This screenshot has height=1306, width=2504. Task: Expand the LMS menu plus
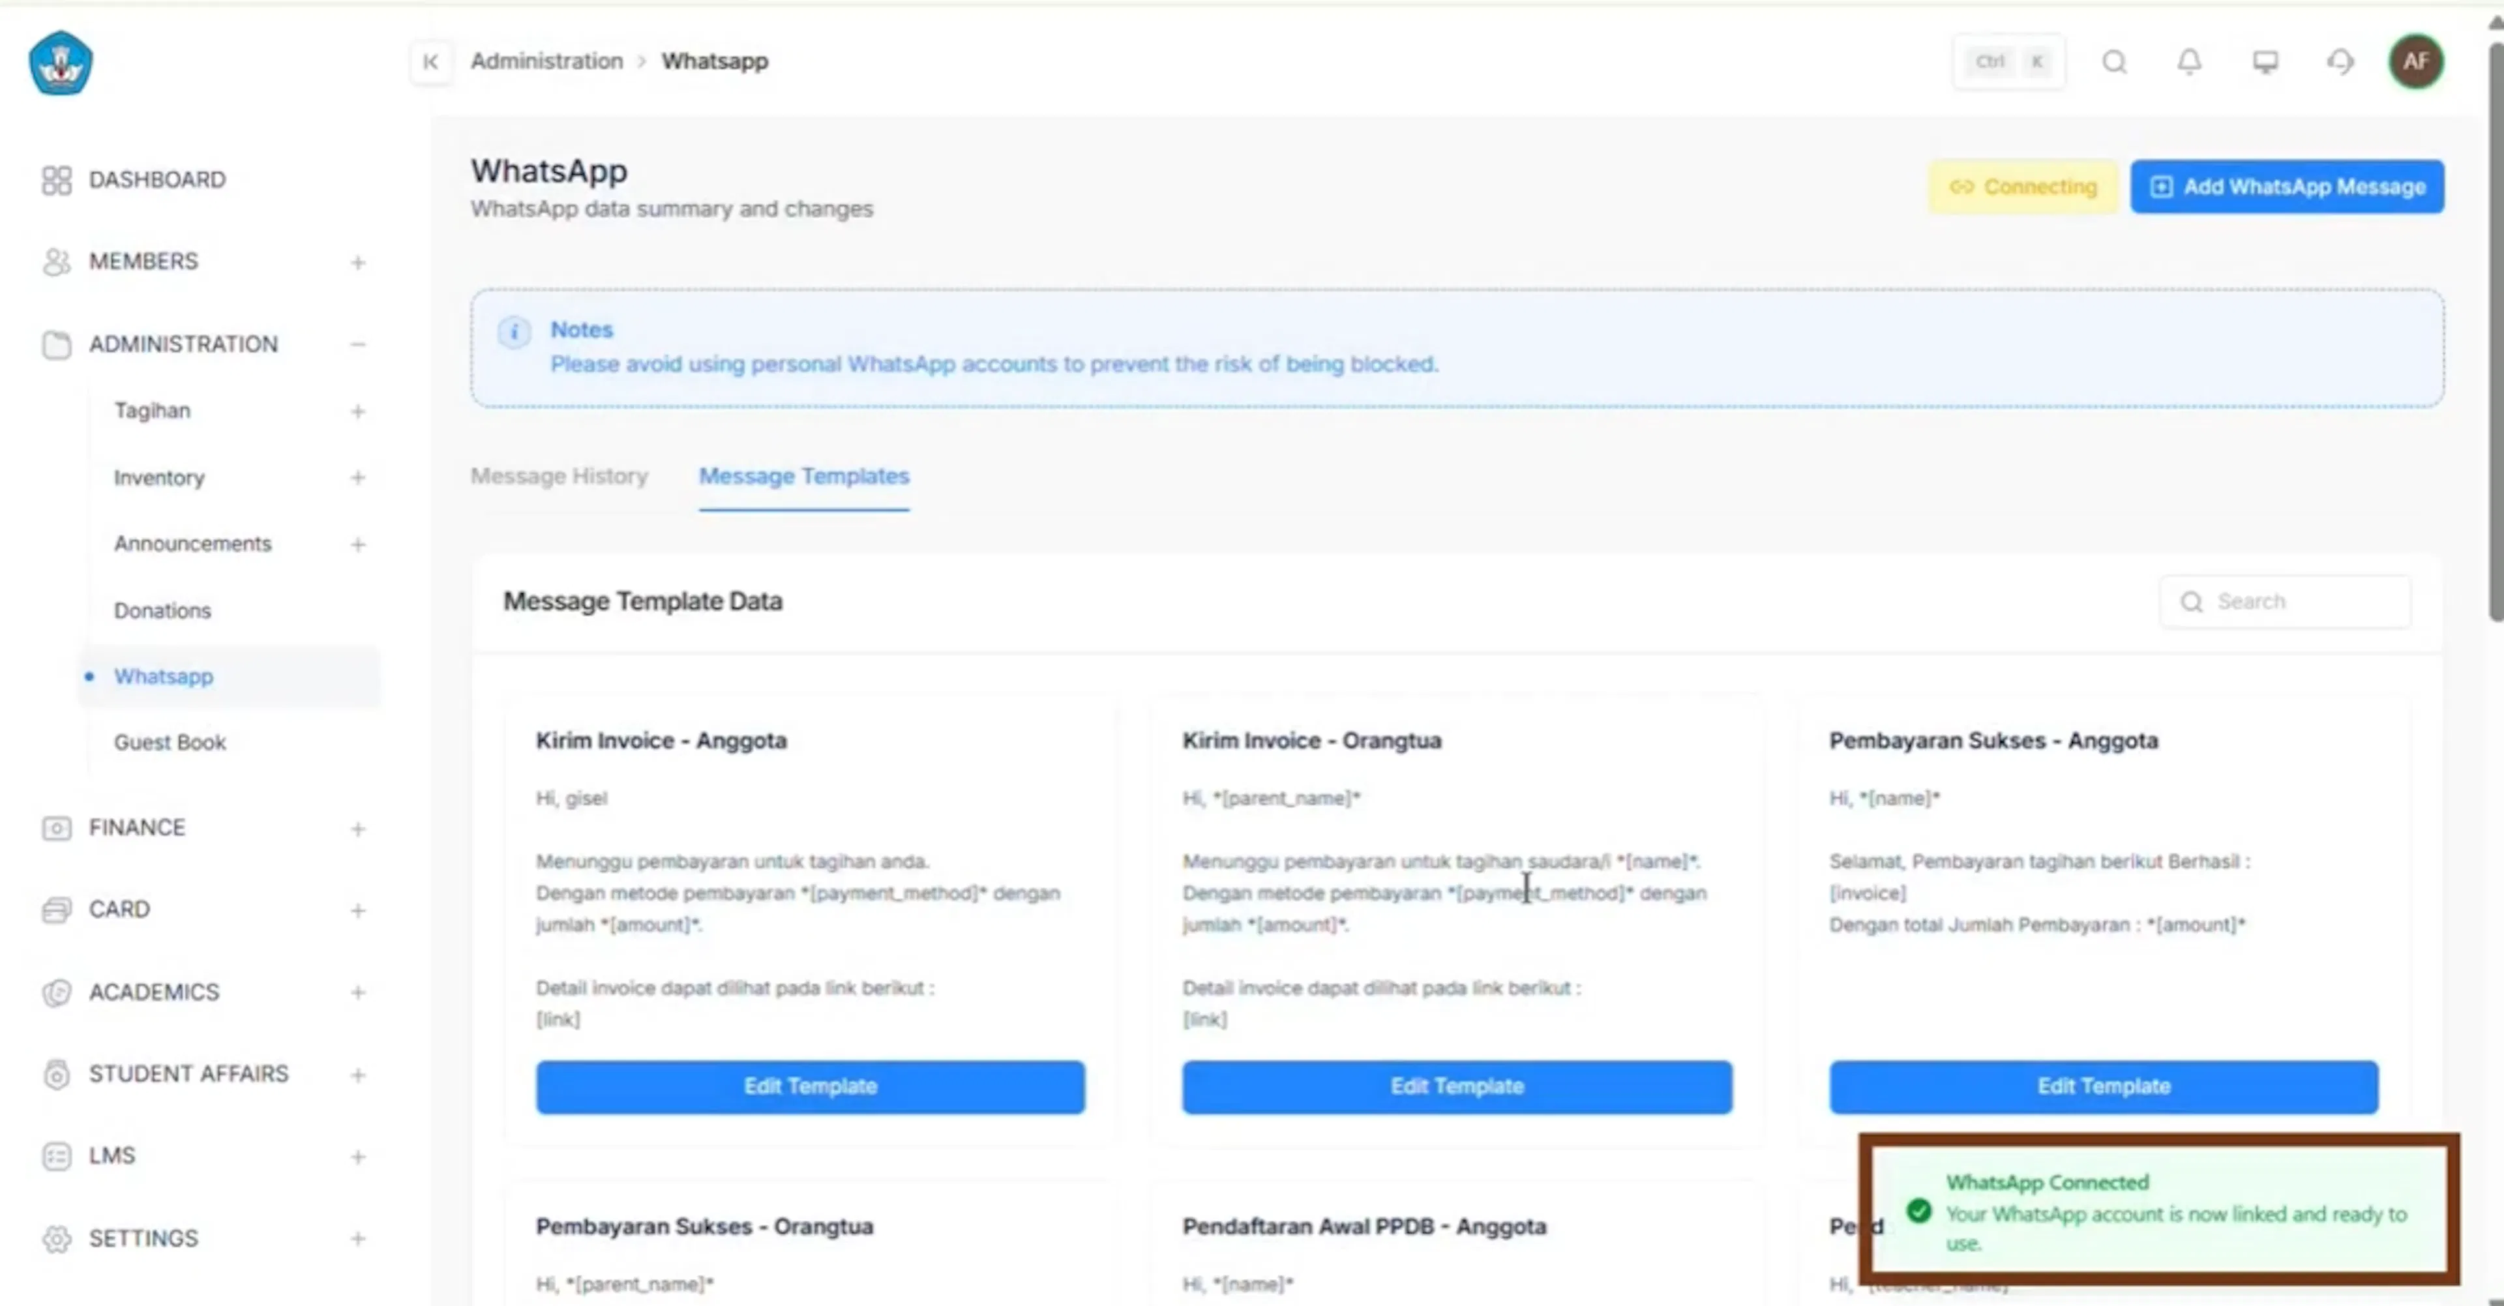click(x=358, y=1157)
